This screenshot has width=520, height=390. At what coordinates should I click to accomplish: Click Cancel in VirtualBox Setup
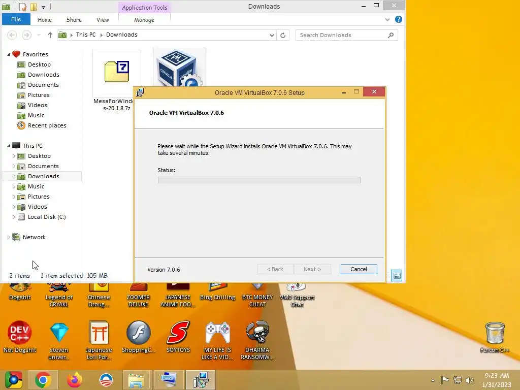359,269
